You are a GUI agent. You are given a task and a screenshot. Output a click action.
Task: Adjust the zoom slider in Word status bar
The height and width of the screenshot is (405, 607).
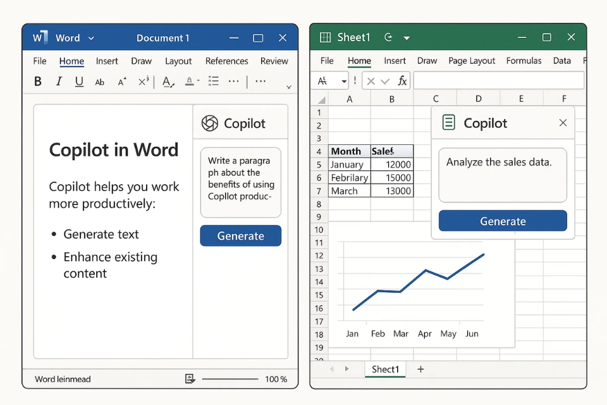(230, 379)
